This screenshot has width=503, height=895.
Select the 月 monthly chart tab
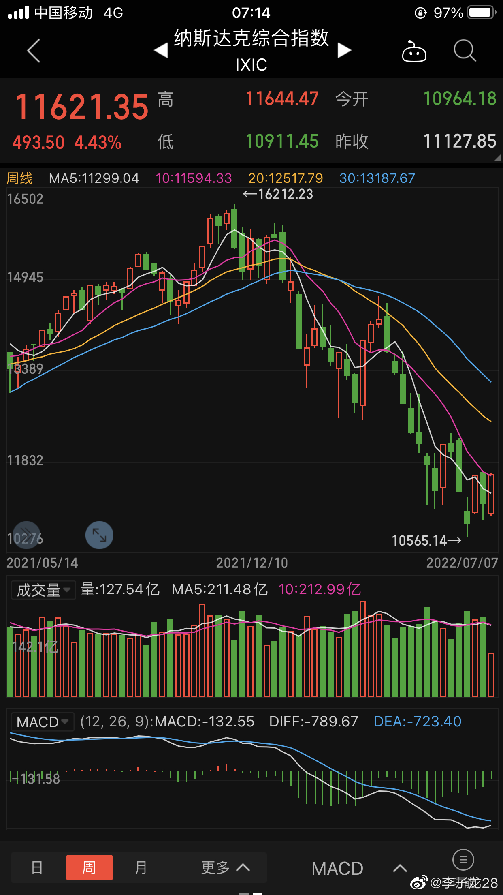coord(141,867)
